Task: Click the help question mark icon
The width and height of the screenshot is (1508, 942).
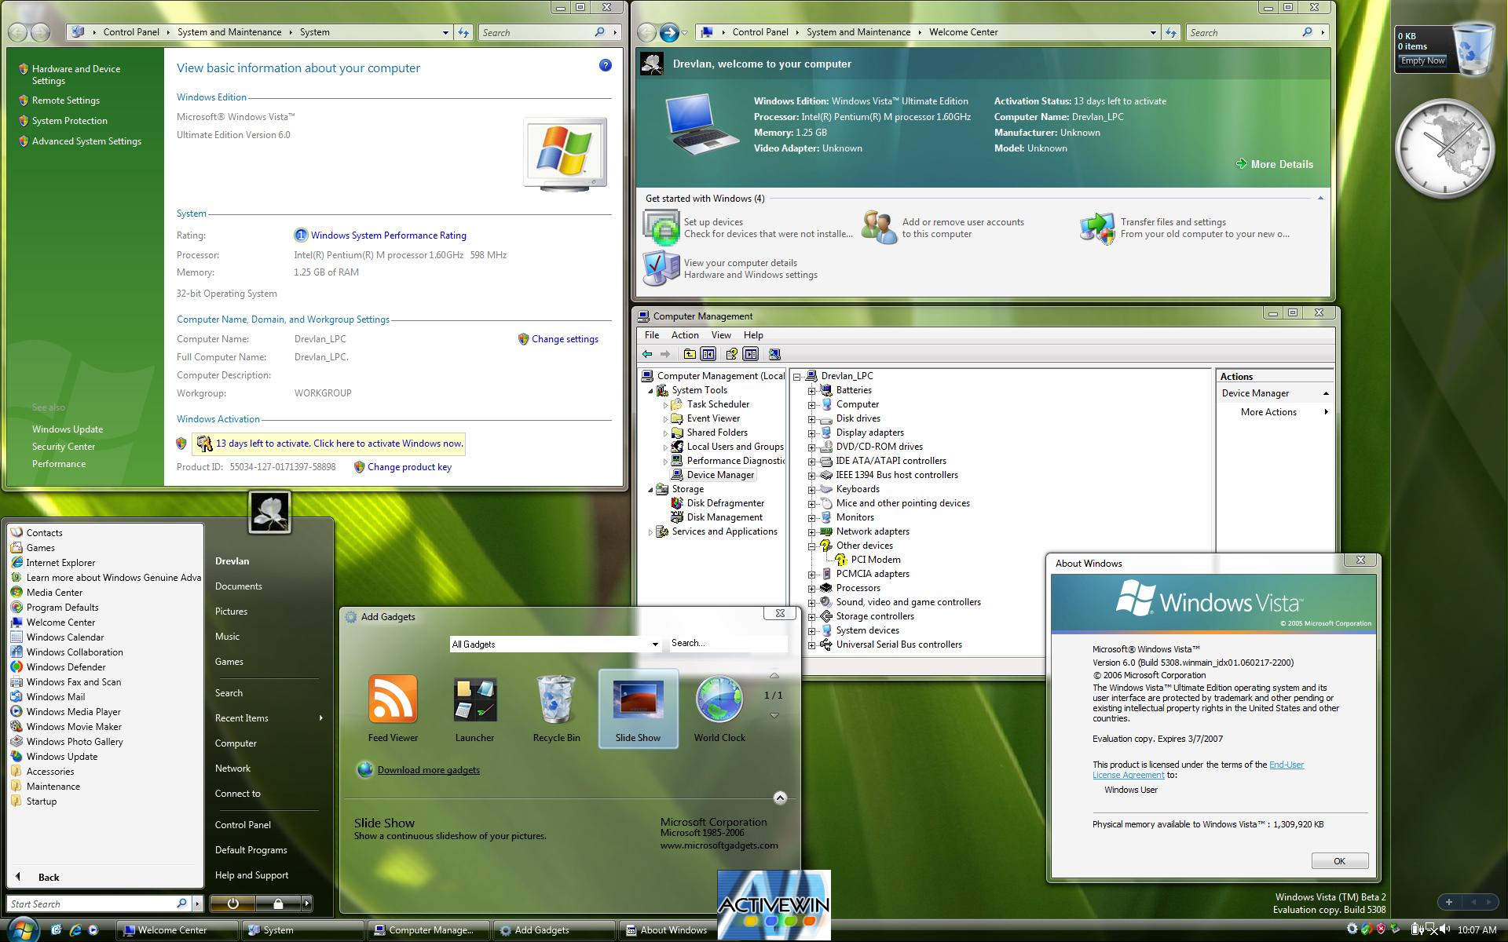Action: tap(605, 65)
